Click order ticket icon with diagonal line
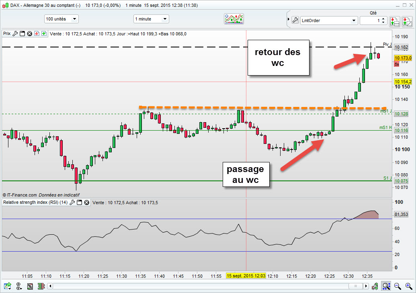The width and height of the screenshot is (416, 293). click(x=407, y=21)
